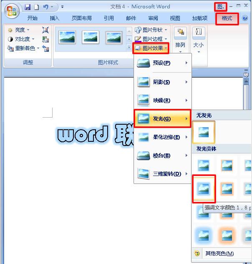Screen dimensions: 252x264
Task: Open 棱台(B) bevel submenu
Action: pyautogui.click(x=163, y=156)
